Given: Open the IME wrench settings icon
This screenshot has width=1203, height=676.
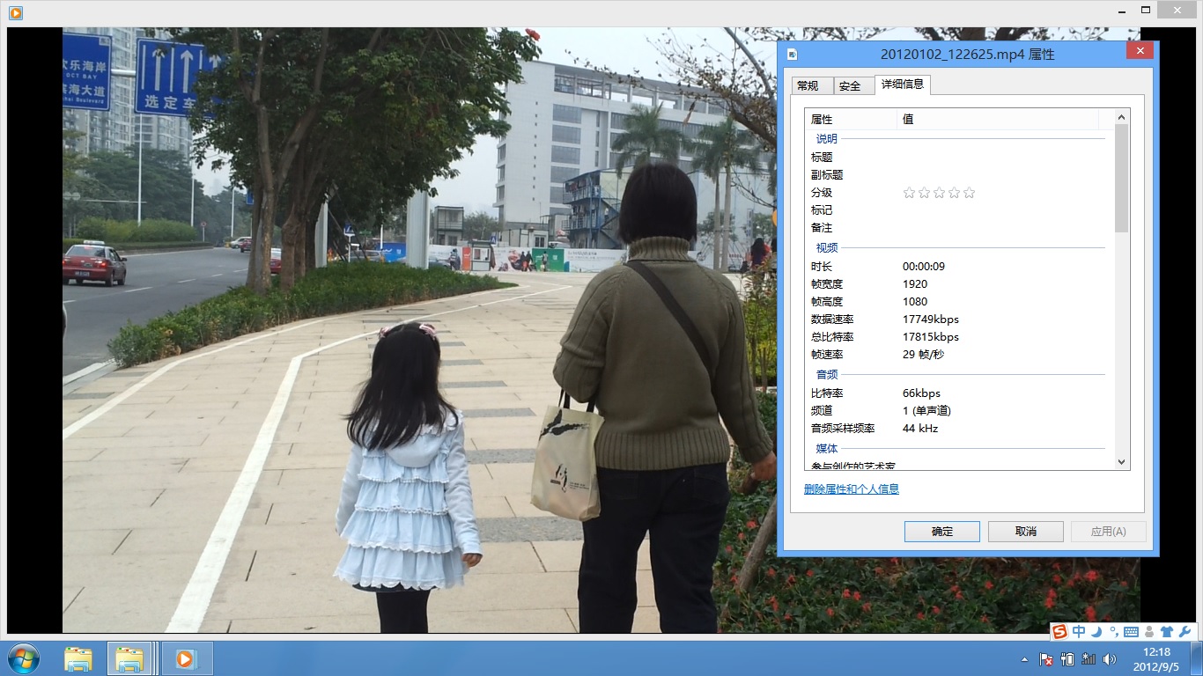Looking at the screenshot, I should 1185,632.
